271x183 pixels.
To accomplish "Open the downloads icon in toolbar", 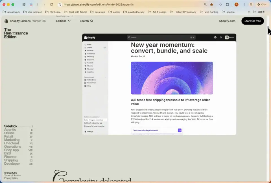I will click(220, 5).
